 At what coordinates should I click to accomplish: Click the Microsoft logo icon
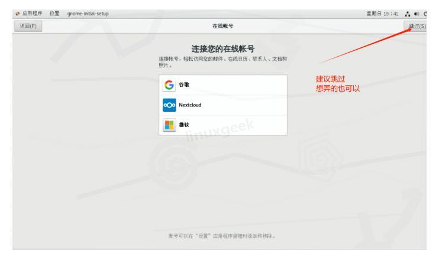click(x=170, y=124)
